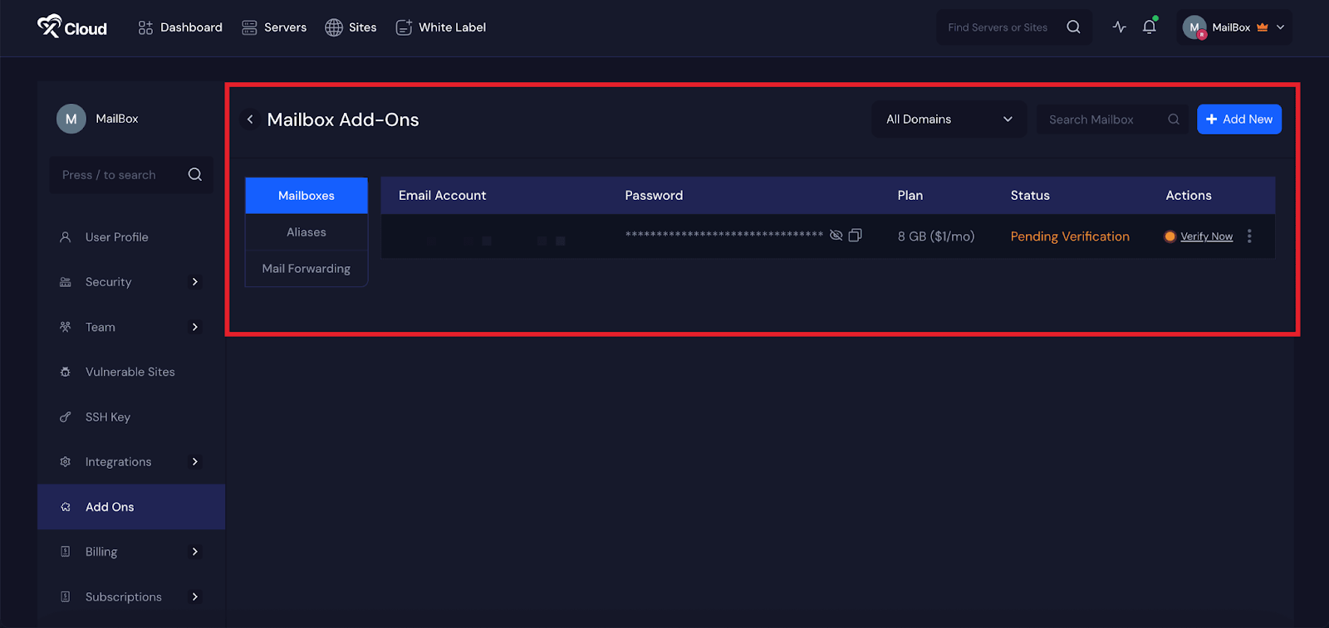Open SSH Key settings
The width and height of the screenshot is (1329, 628).
pos(108,417)
